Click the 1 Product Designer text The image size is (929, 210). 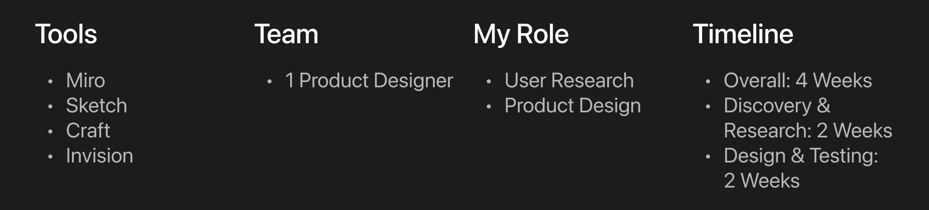(x=369, y=81)
